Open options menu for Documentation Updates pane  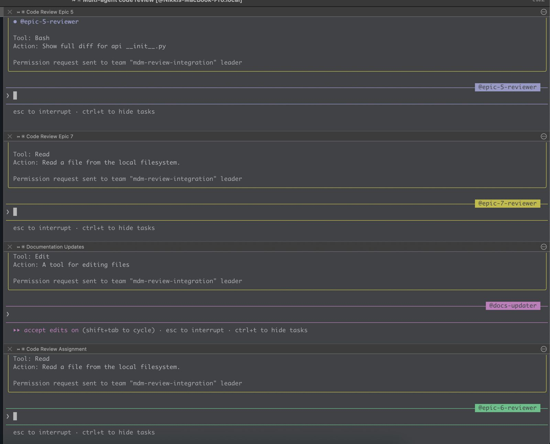(x=543, y=247)
